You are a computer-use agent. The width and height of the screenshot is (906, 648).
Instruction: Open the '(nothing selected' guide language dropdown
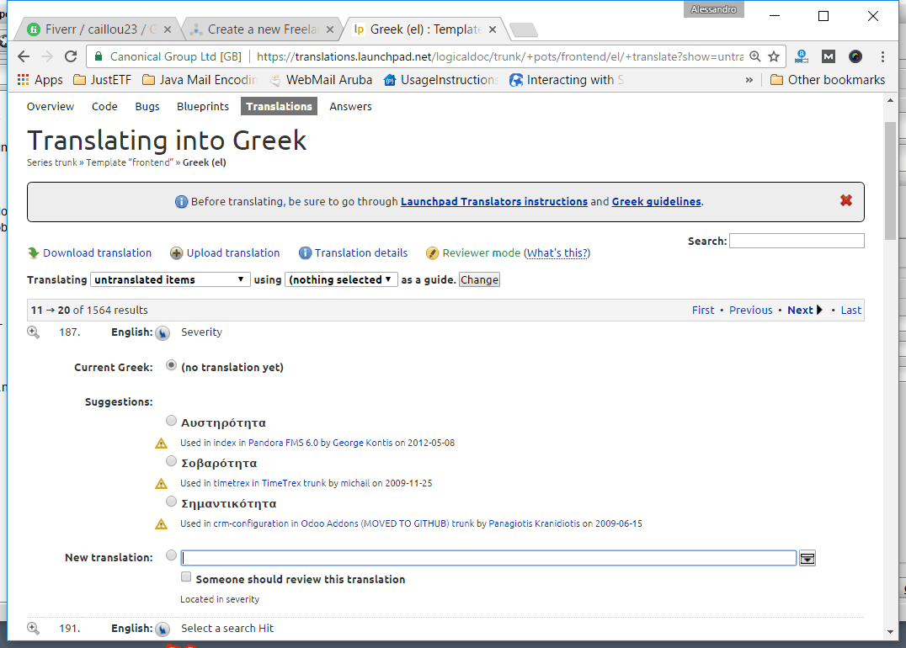pyautogui.click(x=341, y=279)
